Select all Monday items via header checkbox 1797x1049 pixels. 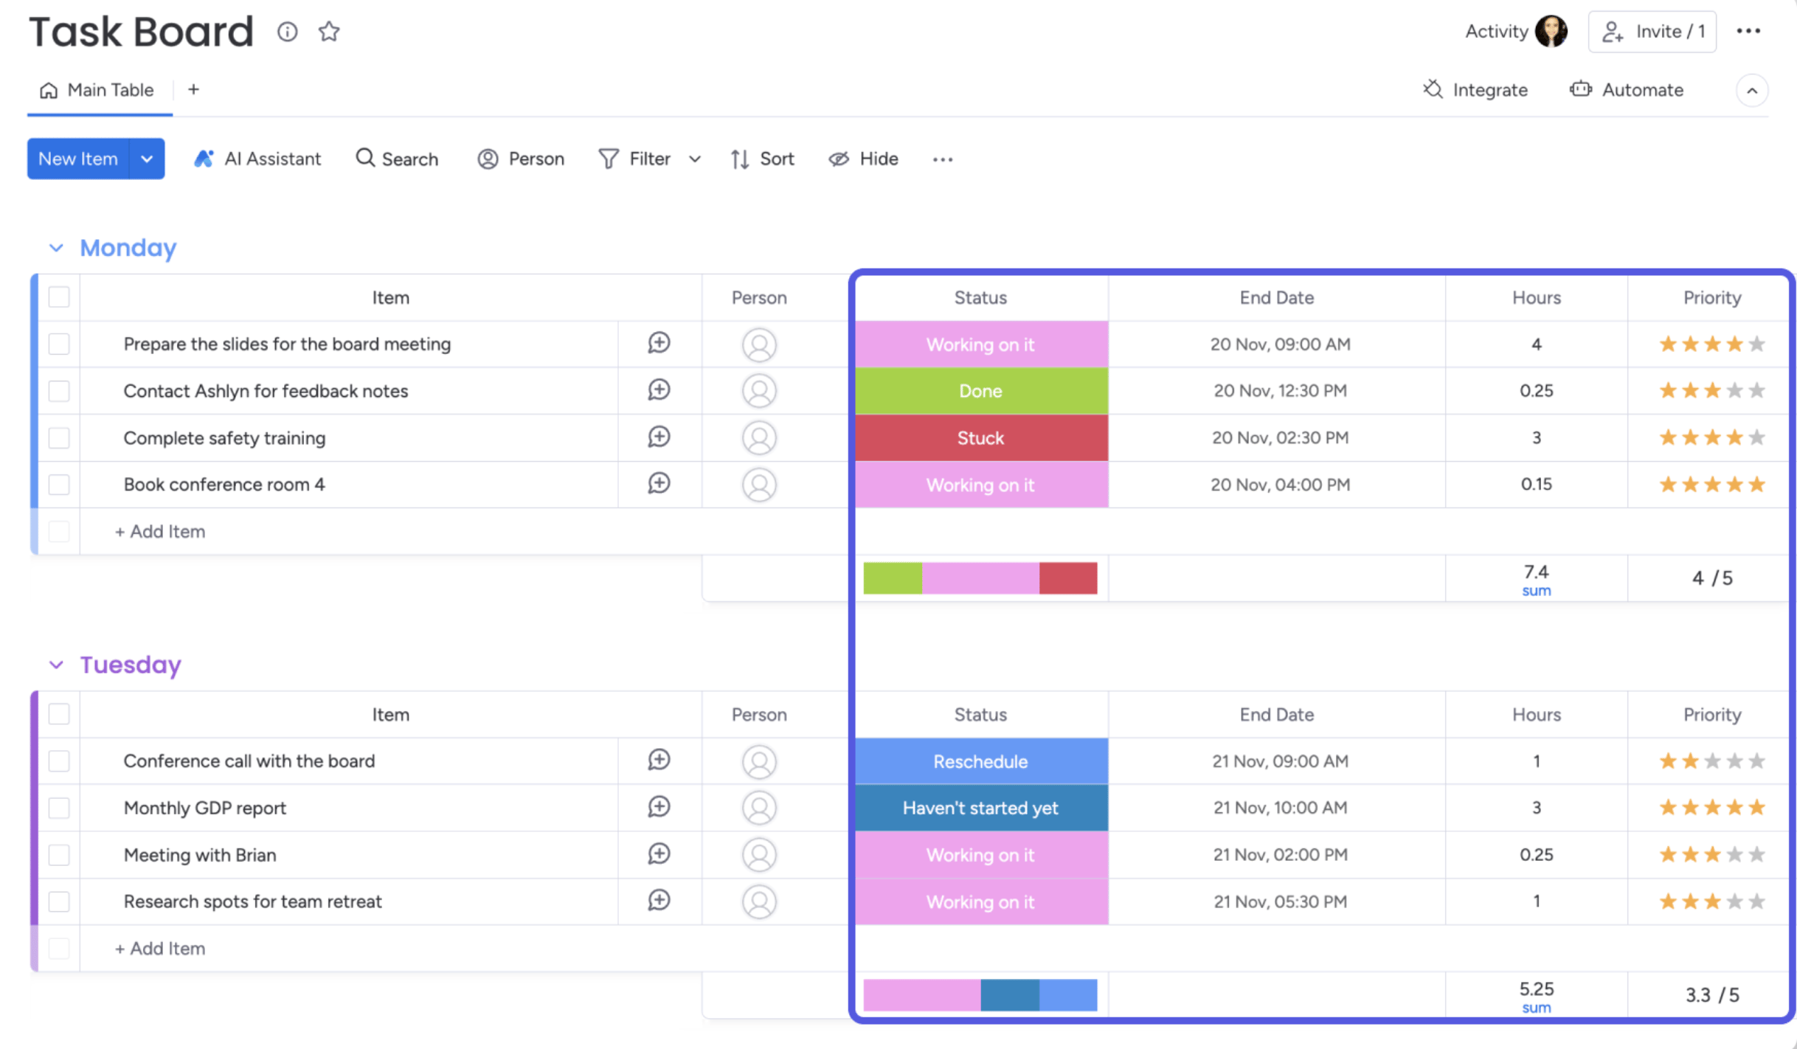[x=59, y=297]
